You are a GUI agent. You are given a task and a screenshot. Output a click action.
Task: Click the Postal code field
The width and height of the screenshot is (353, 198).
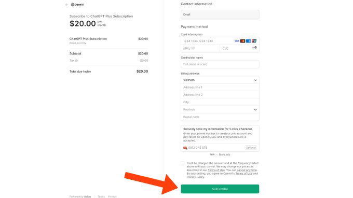220,117
